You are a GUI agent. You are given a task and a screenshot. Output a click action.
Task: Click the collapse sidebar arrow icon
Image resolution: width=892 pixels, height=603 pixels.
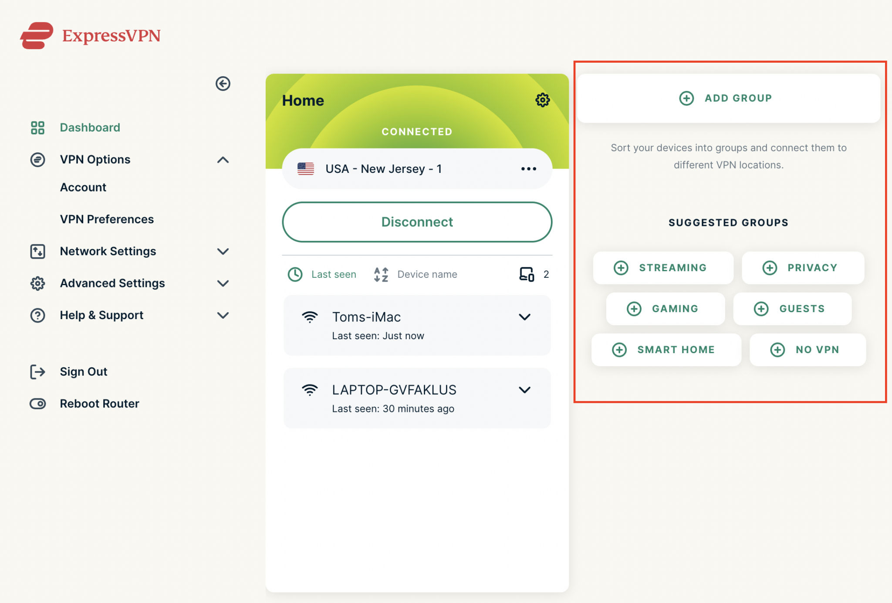(x=223, y=84)
